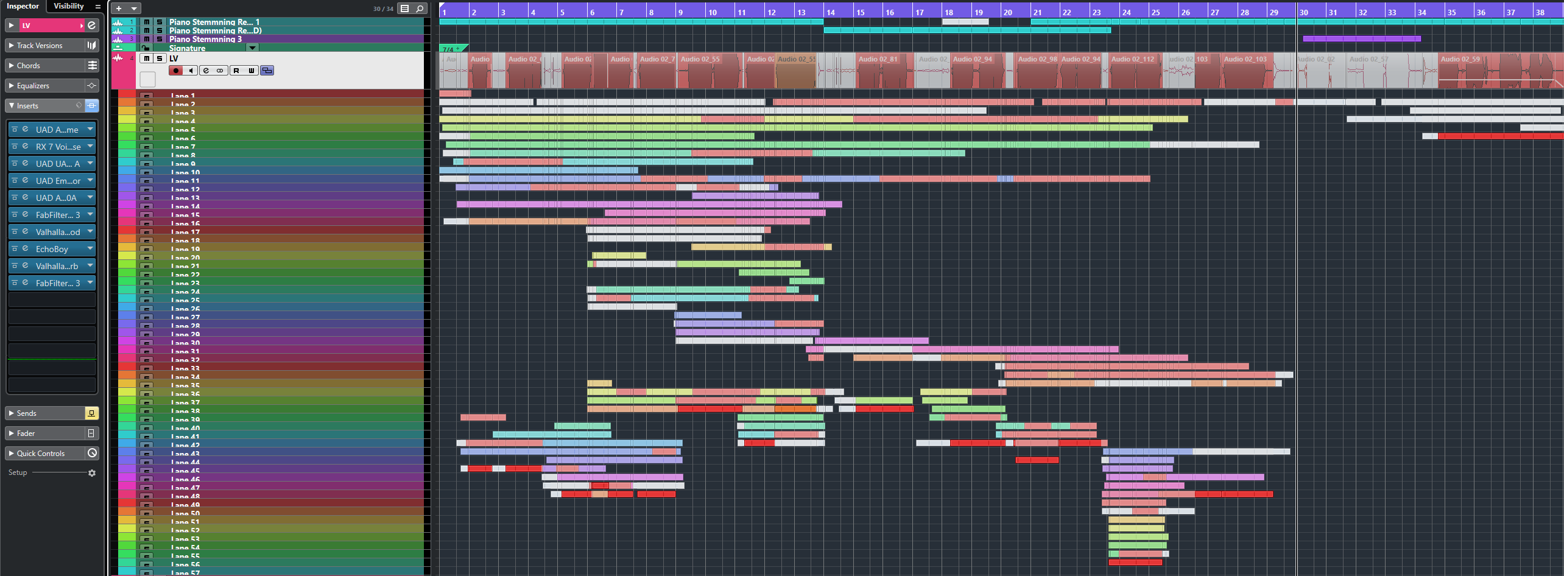The width and height of the screenshot is (1564, 576).
Task: Click the bypass inserts icon in the Inserts header
Action: pos(79,106)
